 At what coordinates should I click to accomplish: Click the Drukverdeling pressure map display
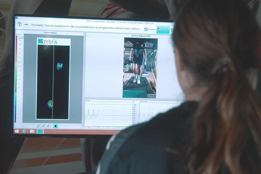tap(53, 82)
